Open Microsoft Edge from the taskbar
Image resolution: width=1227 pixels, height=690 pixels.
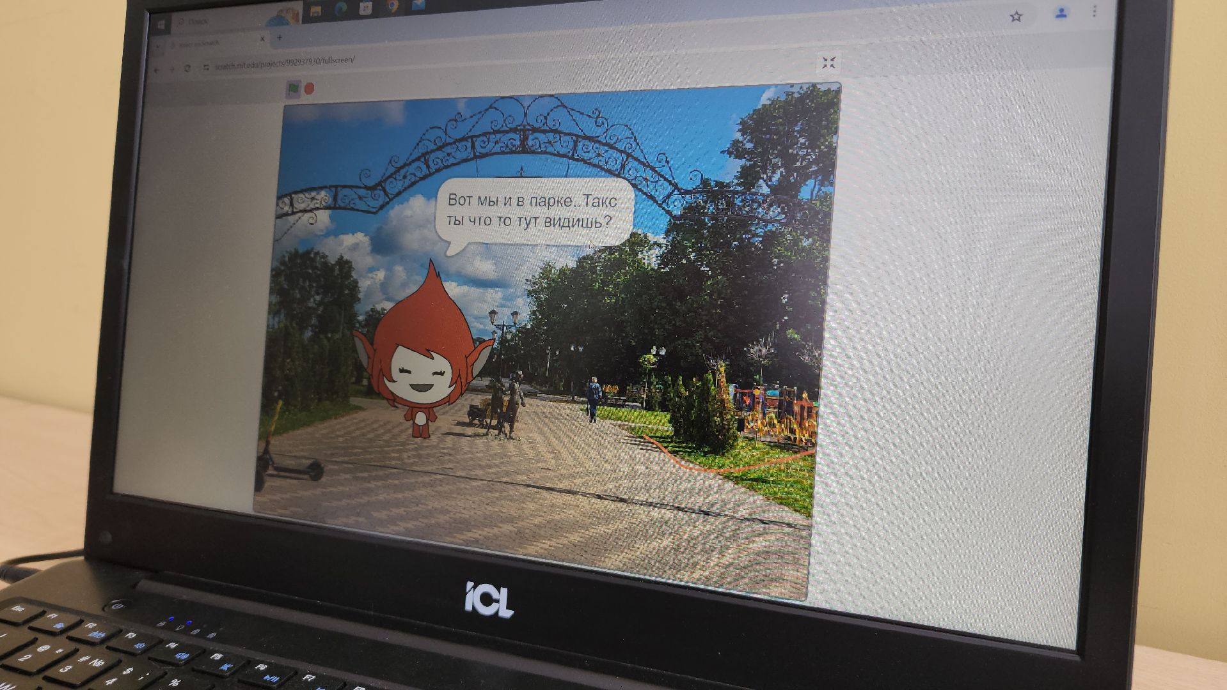(x=340, y=9)
